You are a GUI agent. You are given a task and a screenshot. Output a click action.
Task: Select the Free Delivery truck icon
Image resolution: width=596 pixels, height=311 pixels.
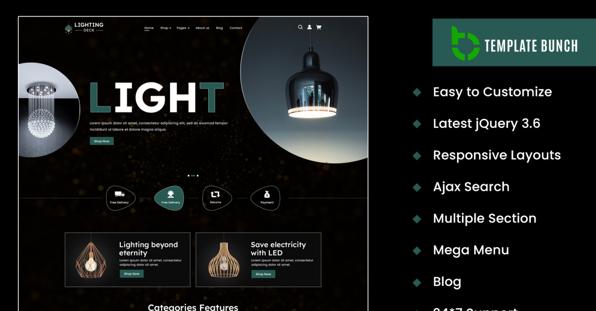[x=120, y=194]
